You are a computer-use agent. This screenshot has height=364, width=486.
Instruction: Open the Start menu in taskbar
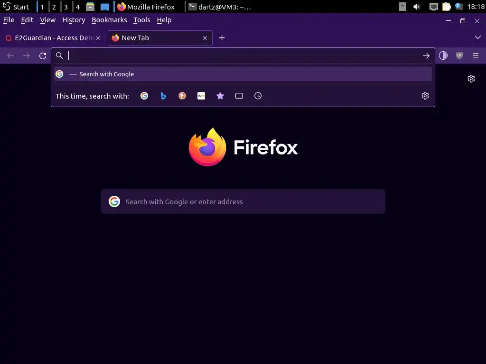tap(16, 7)
